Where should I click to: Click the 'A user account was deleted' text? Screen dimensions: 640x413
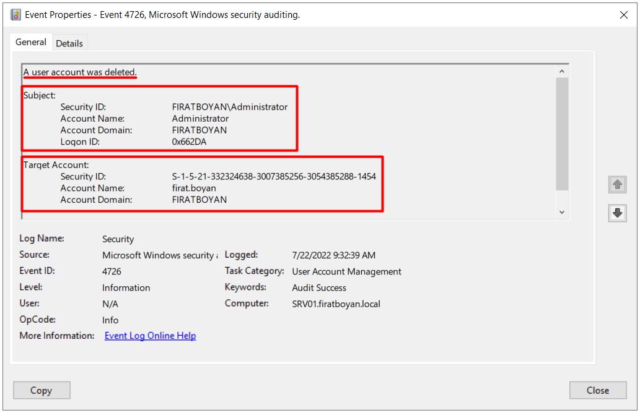click(80, 72)
